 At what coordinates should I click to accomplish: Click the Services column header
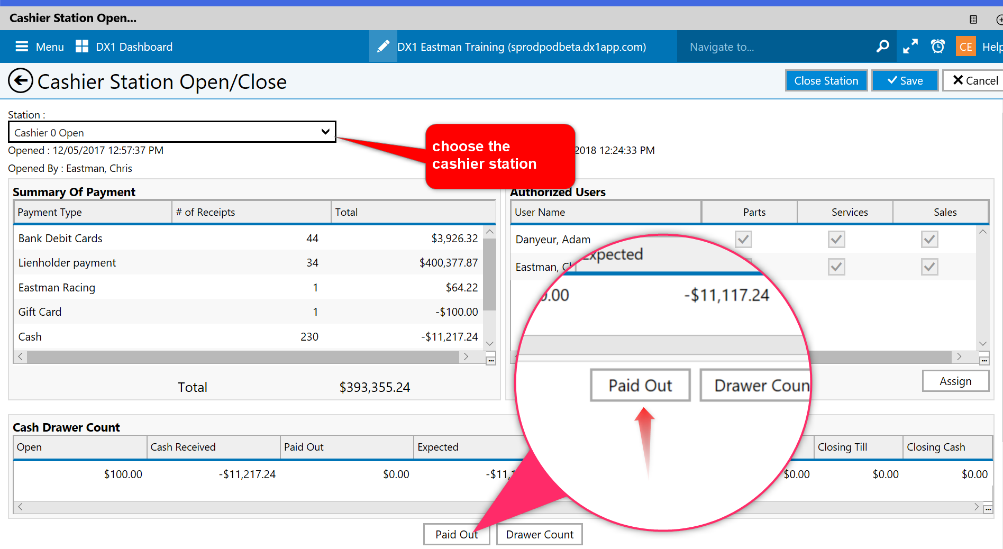tap(845, 212)
